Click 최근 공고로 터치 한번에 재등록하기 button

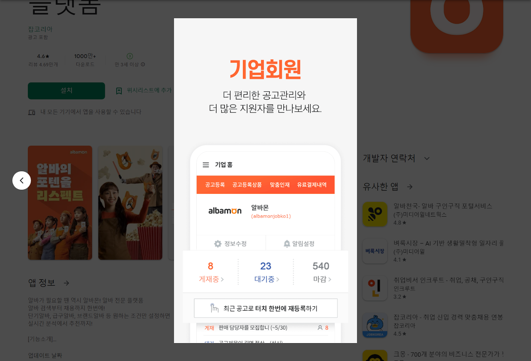266,308
